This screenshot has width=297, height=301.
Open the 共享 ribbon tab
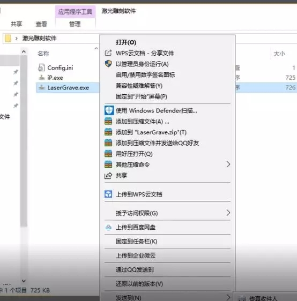[x=16, y=24]
